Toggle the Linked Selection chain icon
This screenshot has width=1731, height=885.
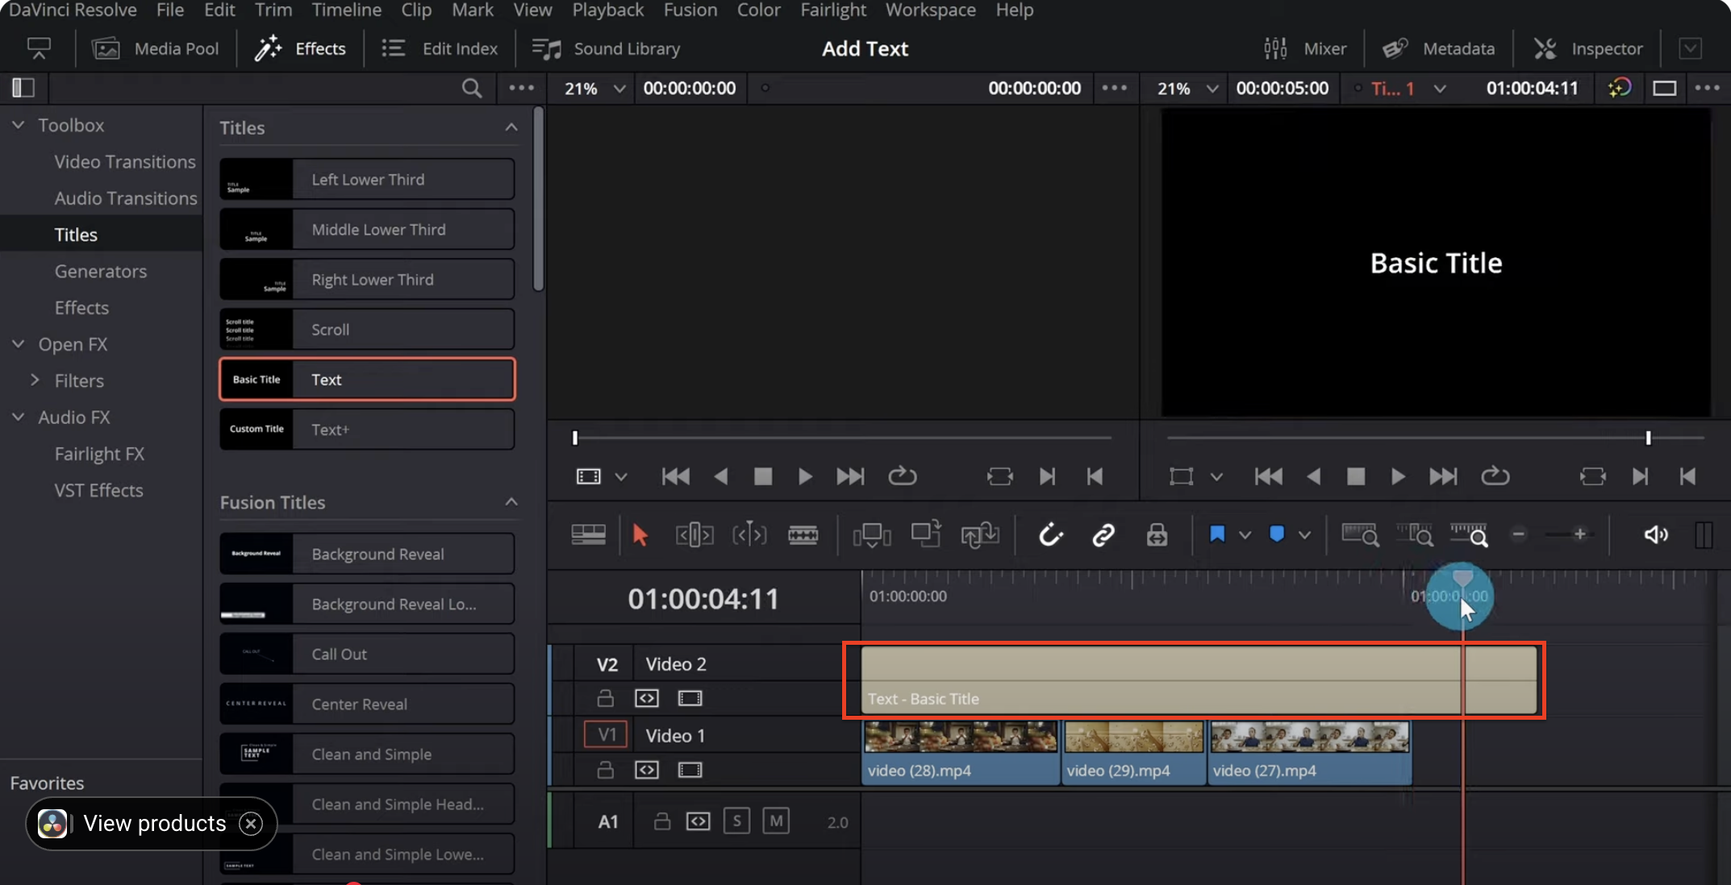1103,534
